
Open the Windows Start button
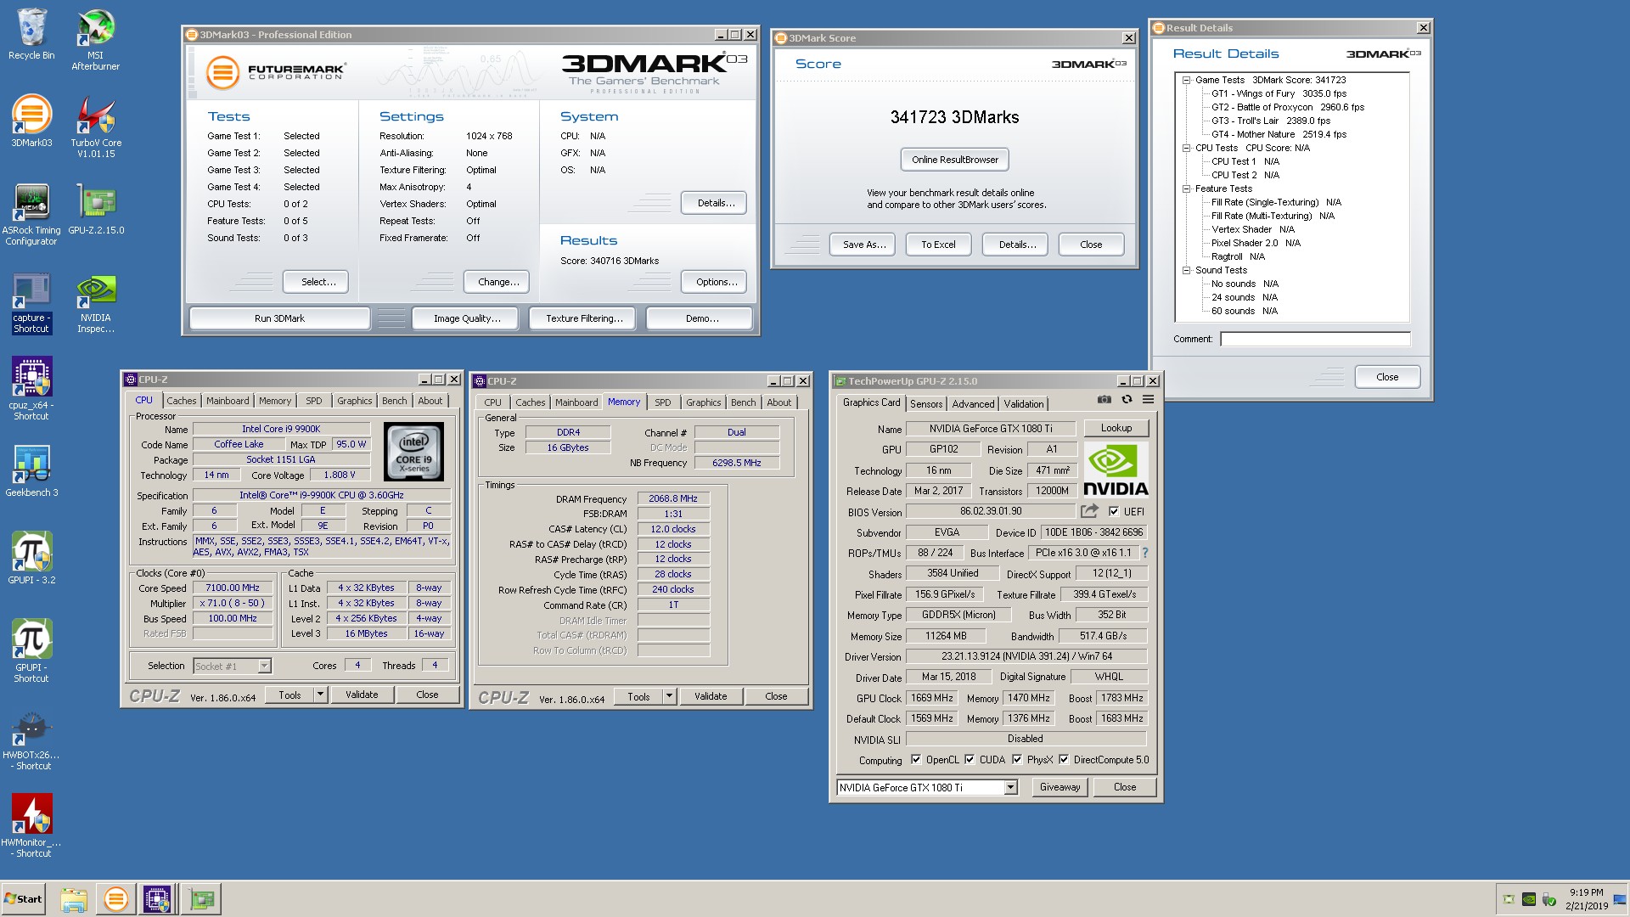(24, 899)
